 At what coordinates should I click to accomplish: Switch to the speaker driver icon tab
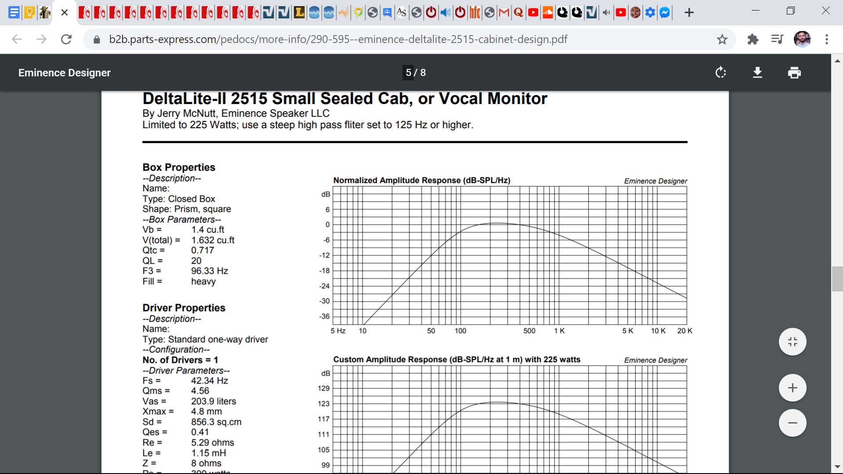coord(635,12)
